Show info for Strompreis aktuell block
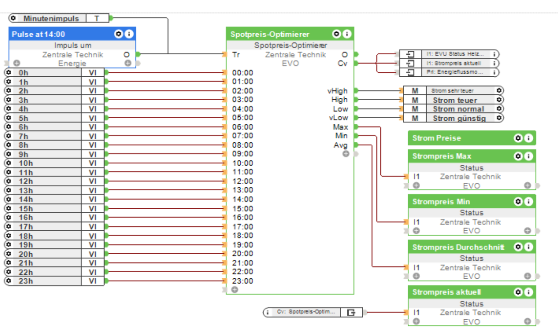Image resolution: width=558 pixels, height=334 pixels. [x=529, y=292]
